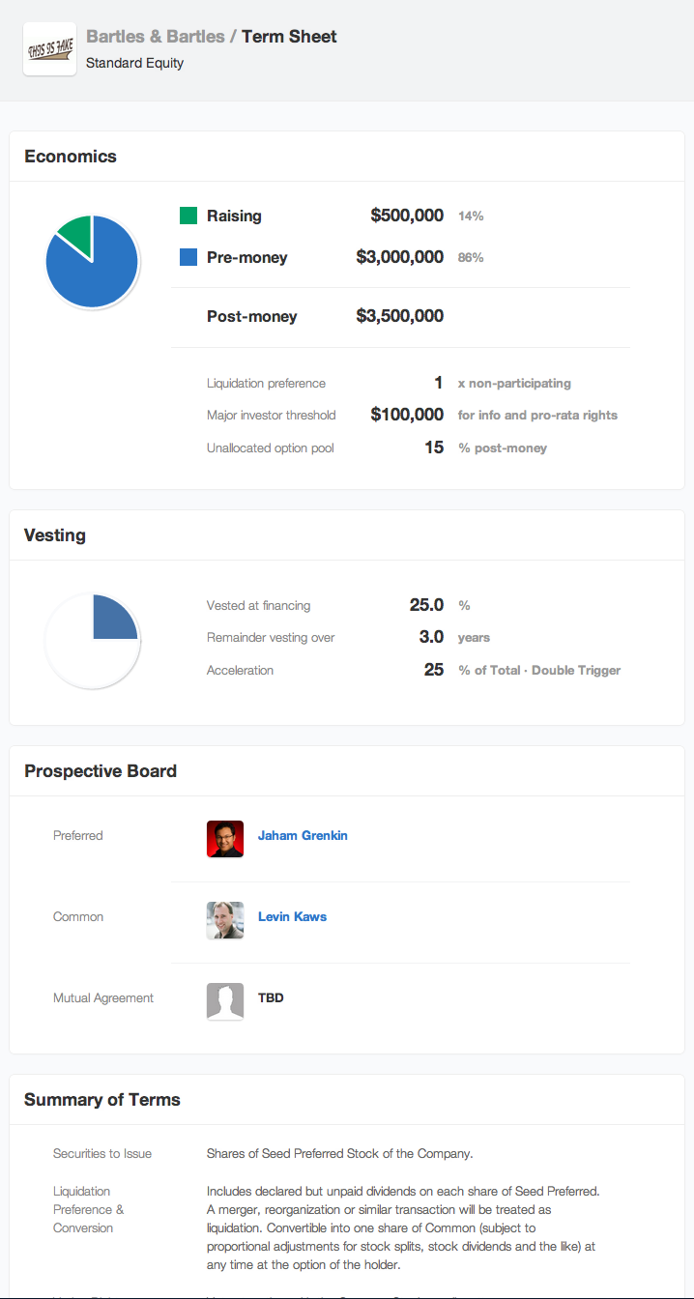Click Jaham Grenkin's profile photo
This screenshot has height=1299, width=694.
pos(225,839)
